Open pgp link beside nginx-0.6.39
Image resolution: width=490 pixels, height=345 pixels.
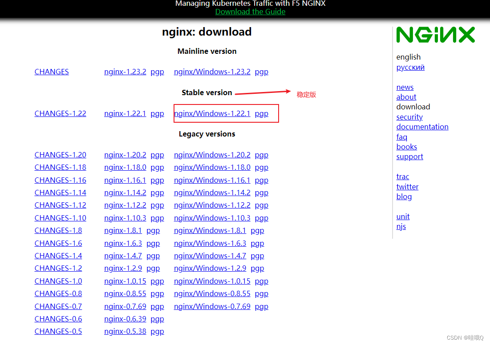(157, 319)
